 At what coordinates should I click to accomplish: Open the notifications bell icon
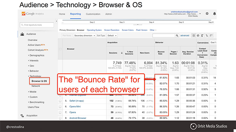[215, 14]
